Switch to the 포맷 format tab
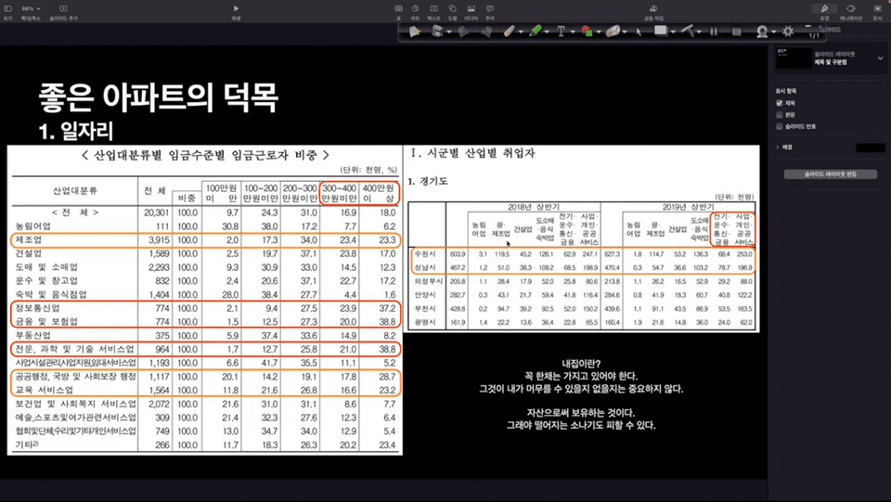Viewport: 891px width, 502px height. tap(824, 9)
